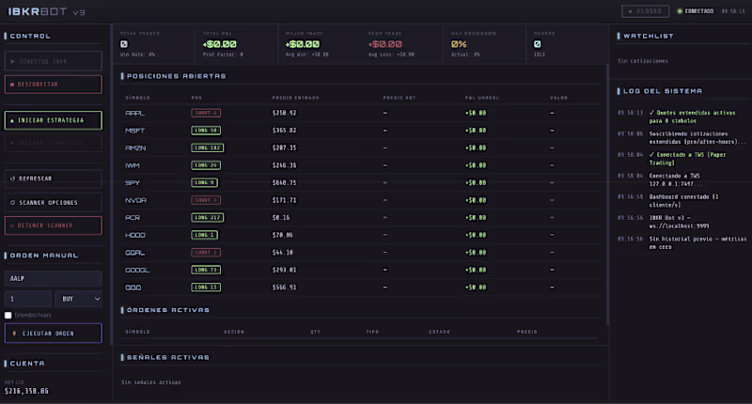
Task: Click the Log del Sistema heading
Action: coord(663,91)
